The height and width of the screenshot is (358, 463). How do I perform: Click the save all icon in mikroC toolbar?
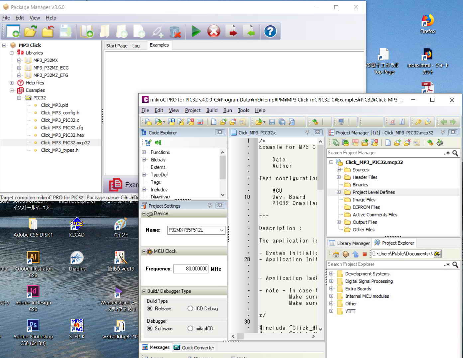click(282, 122)
